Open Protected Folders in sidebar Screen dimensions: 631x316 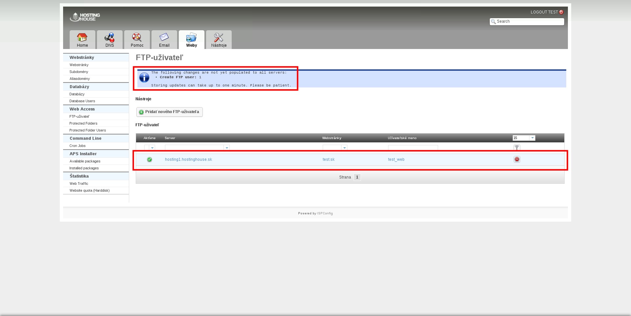tap(83, 124)
